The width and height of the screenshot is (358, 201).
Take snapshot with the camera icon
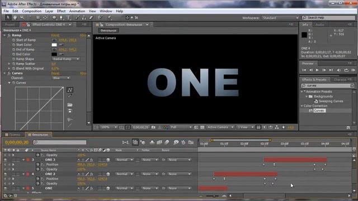tap(153, 127)
